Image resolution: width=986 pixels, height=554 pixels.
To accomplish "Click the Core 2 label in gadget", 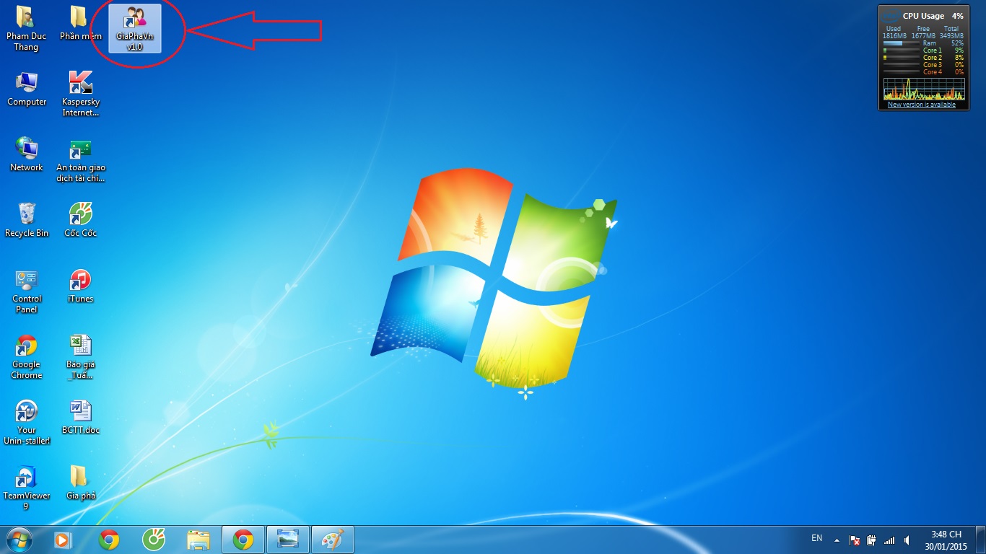I will click(932, 58).
